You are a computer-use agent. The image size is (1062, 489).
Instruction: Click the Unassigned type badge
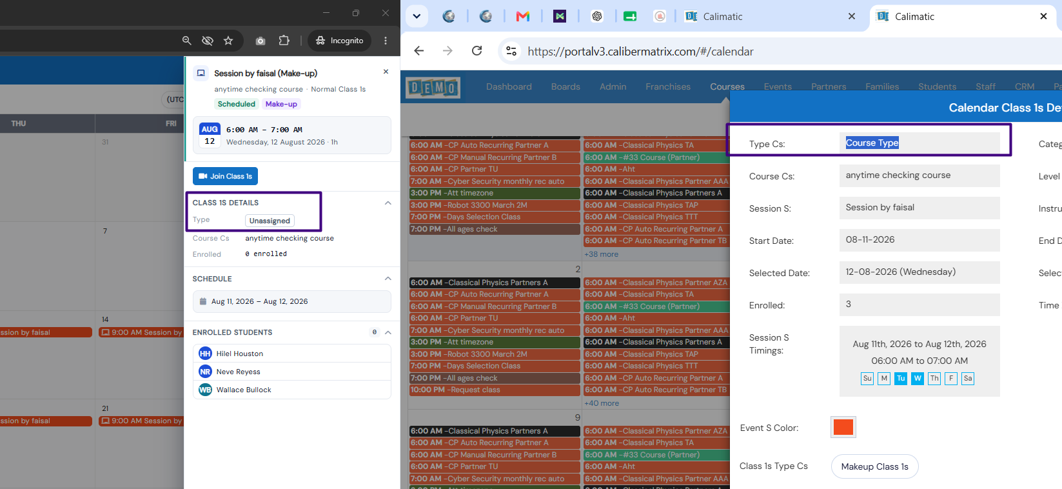270,221
